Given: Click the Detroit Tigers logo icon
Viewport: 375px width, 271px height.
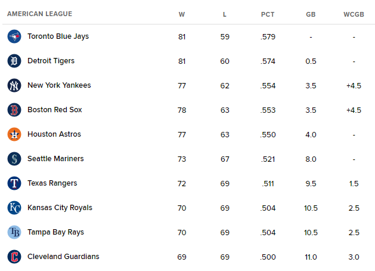Looking at the screenshot, I should coord(14,61).
